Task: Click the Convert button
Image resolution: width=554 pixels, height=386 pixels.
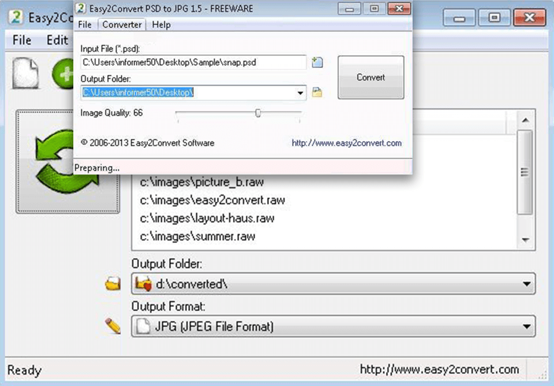Action: pyautogui.click(x=370, y=77)
